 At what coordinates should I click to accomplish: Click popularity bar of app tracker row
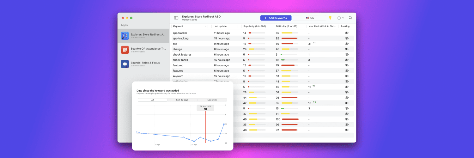point(257,33)
